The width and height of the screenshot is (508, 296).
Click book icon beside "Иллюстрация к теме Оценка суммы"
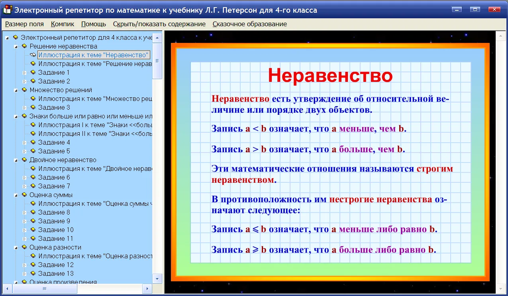point(33,203)
